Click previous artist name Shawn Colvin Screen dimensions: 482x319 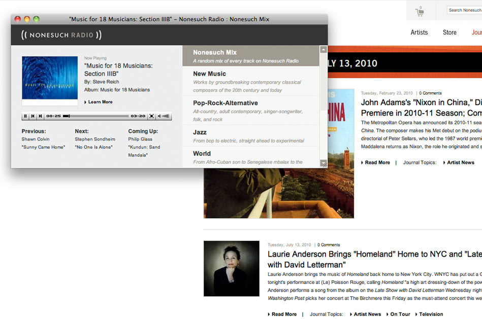coord(36,139)
